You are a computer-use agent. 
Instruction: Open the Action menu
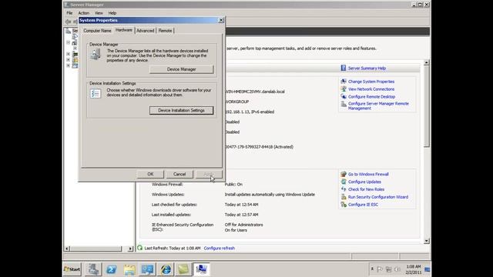pos(84,13)
